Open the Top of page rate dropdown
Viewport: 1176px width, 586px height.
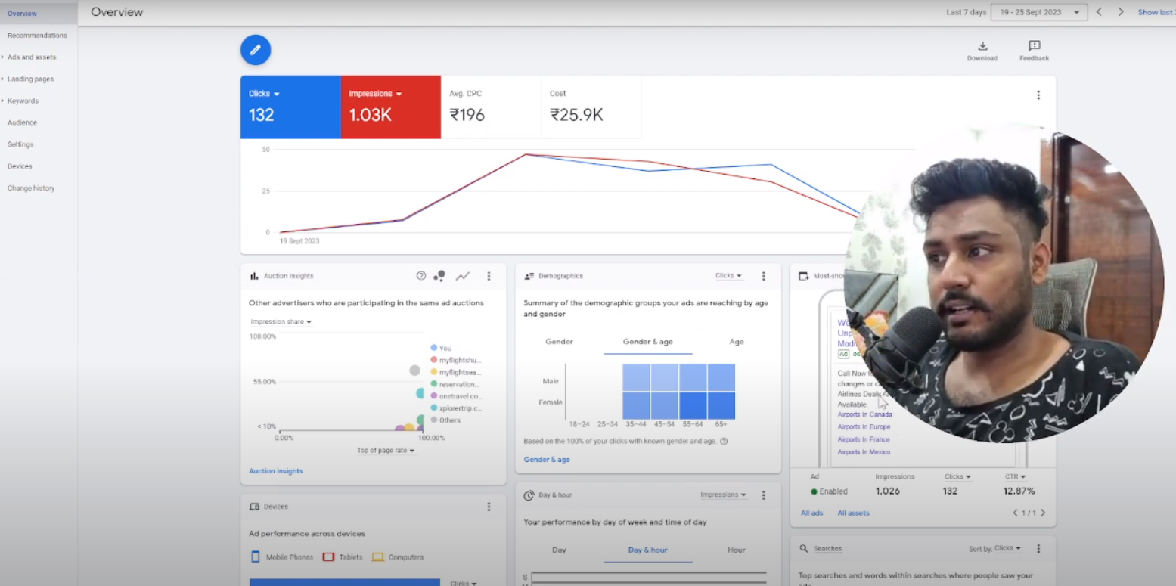coord(386,451)
